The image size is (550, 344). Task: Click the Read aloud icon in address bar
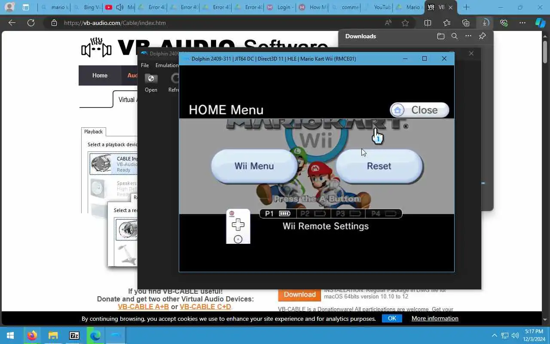point(388,23)
